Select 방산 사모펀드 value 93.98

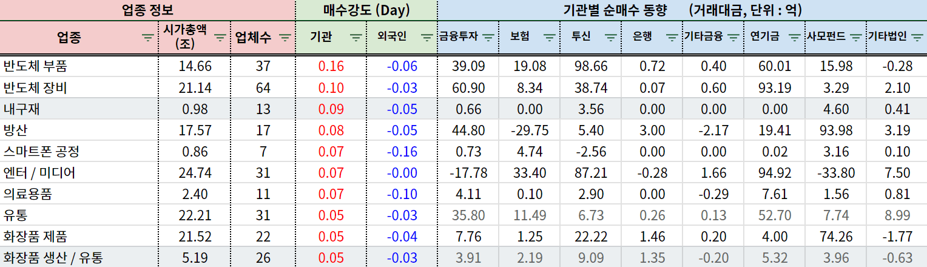[x=835, y=130]
